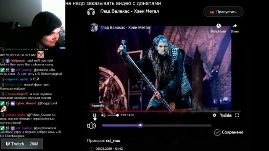Open video title link in player
This screenshot has height=151, width=269.
pyautogui.click(x=125, y=27)
